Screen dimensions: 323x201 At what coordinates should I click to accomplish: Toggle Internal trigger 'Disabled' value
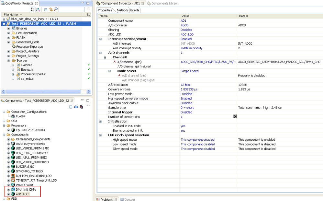coord(186,112)
